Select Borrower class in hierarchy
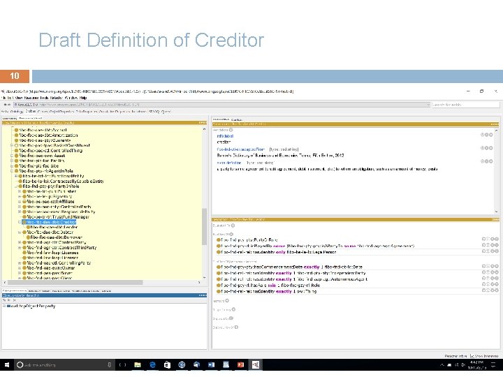This screenshot has height=377, width=503. pos(57,237)
